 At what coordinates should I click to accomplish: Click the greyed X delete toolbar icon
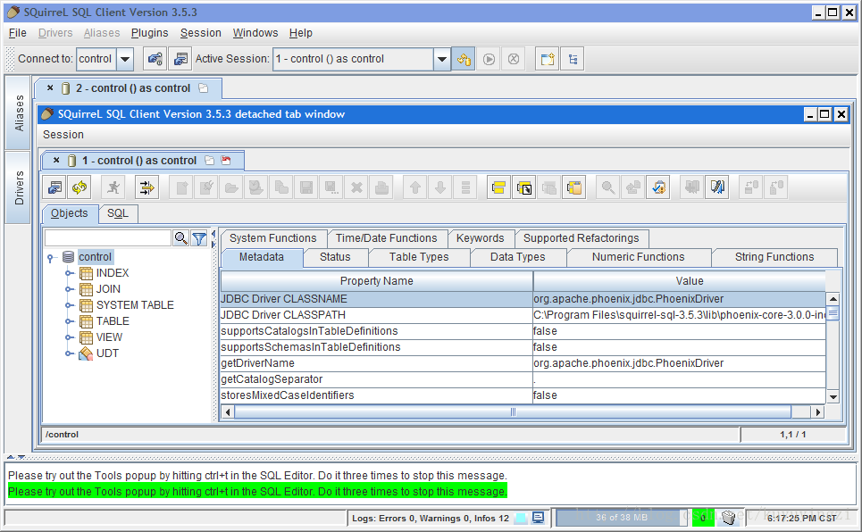[356, 187]
